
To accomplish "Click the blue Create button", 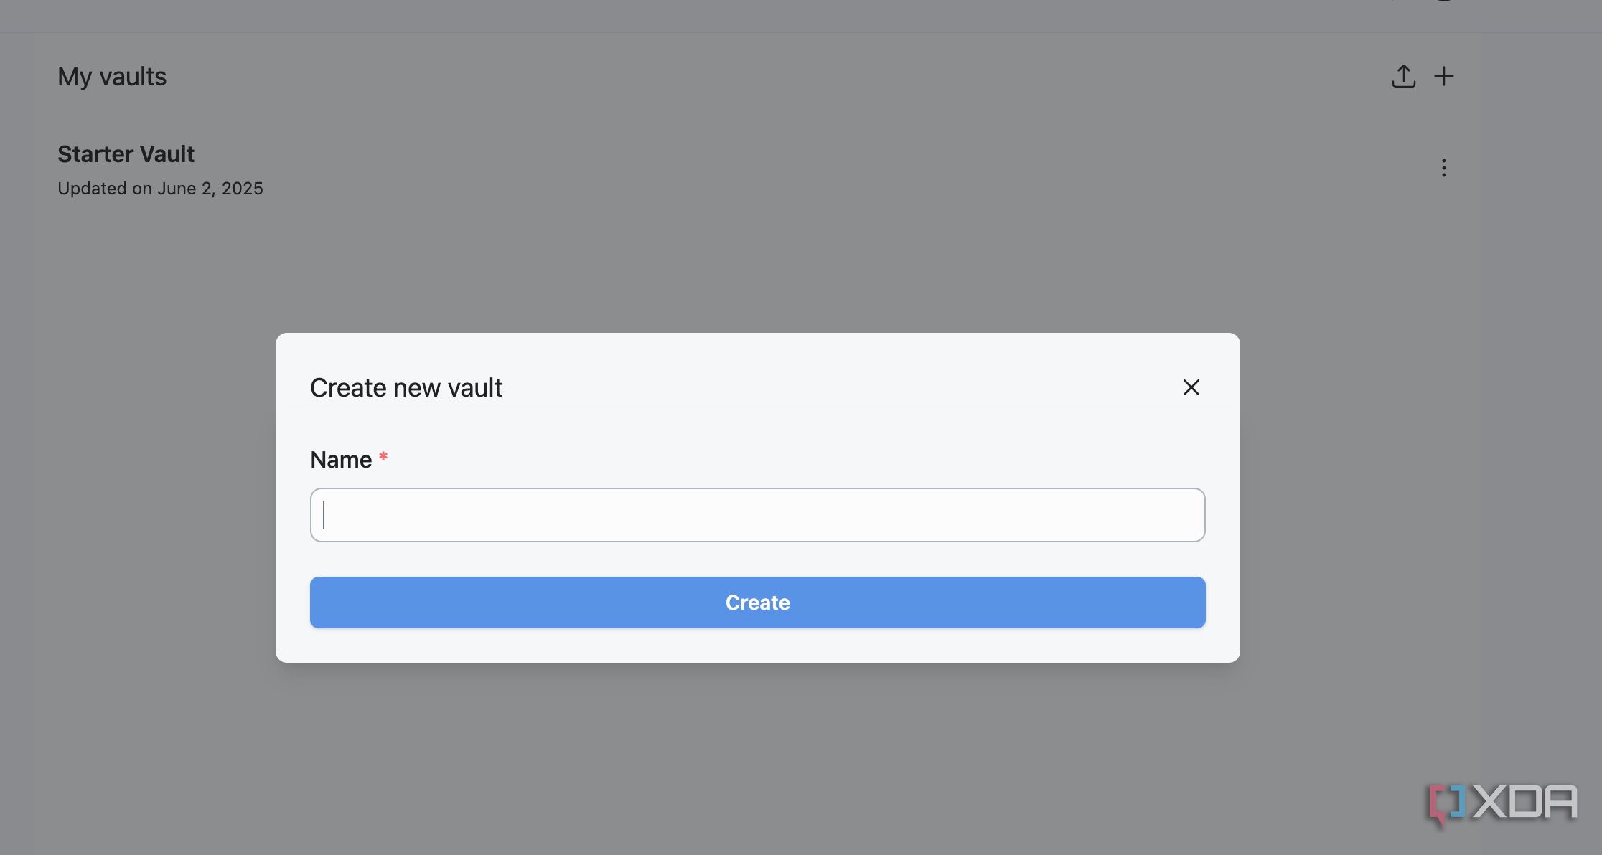I will 757,603.
